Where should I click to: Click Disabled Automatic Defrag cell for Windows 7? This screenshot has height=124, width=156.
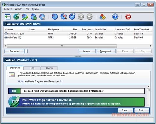[x=119, y=34]
